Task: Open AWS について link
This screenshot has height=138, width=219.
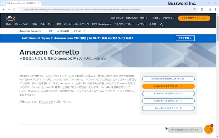Action: tap(117, 18)
